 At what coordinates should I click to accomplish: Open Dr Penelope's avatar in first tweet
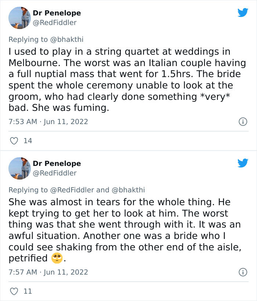tap(19, 18)
